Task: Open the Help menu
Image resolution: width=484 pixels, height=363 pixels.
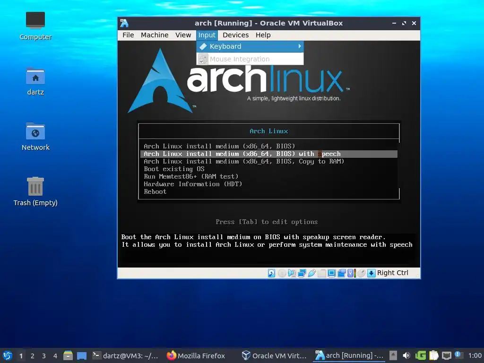Action: pyautogui.click(x=263, y=35)
